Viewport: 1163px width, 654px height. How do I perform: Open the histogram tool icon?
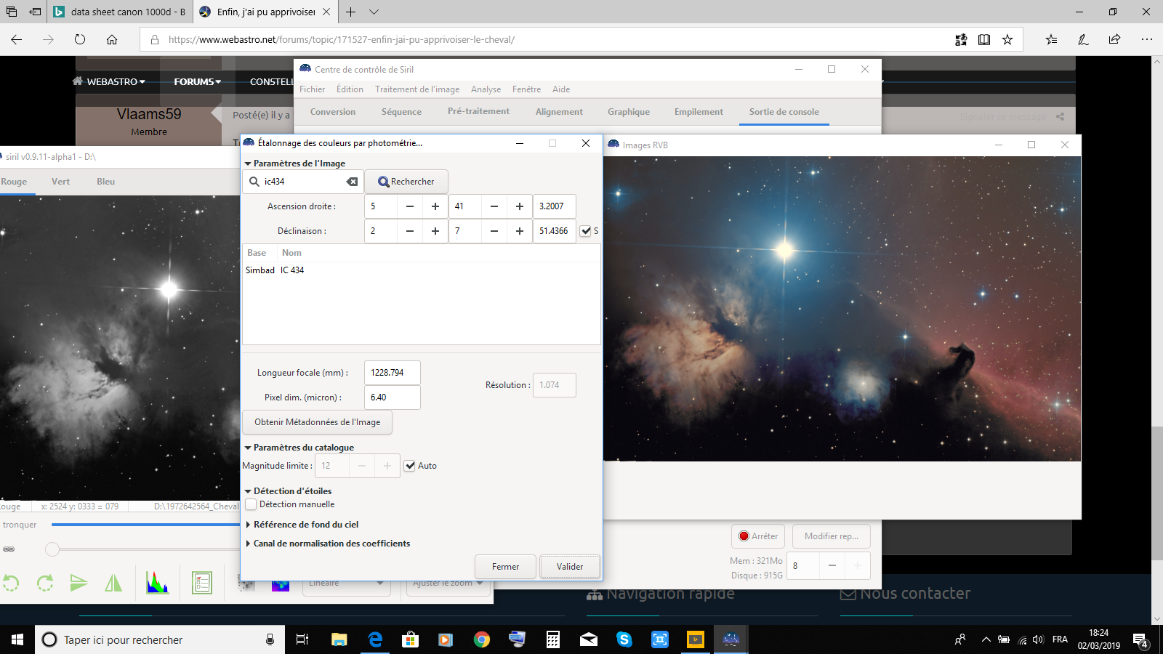pos(157,583)
